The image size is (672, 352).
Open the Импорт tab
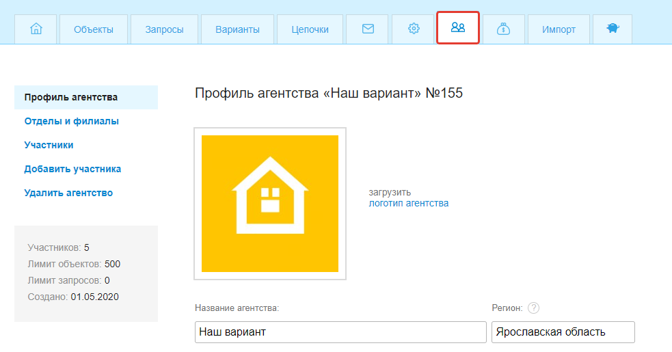tap(559, 29)
